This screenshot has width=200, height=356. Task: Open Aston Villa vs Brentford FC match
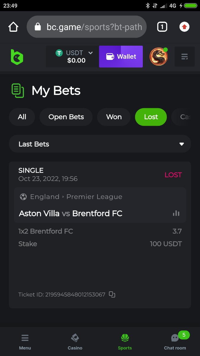click(71, 213)
